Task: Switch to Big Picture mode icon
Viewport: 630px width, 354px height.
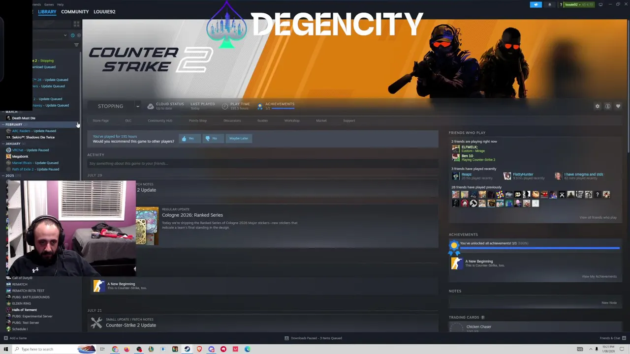Action: (600, 5)
